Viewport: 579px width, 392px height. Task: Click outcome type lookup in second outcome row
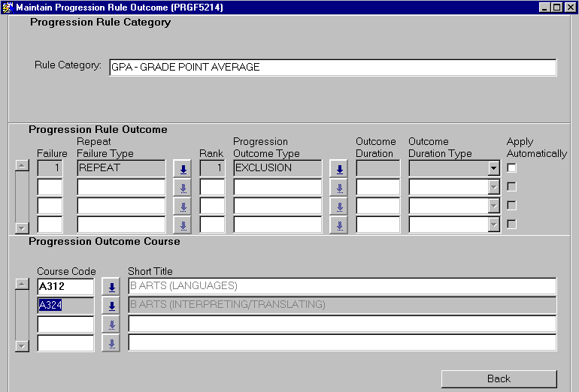tap(338, 187)
